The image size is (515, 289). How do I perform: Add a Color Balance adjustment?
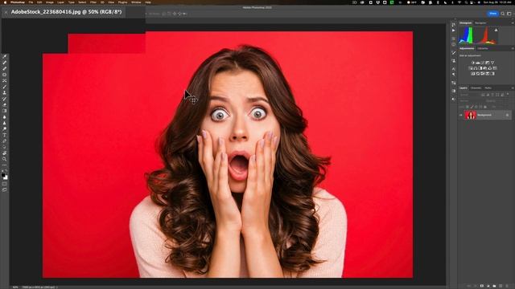pos(475,68)
